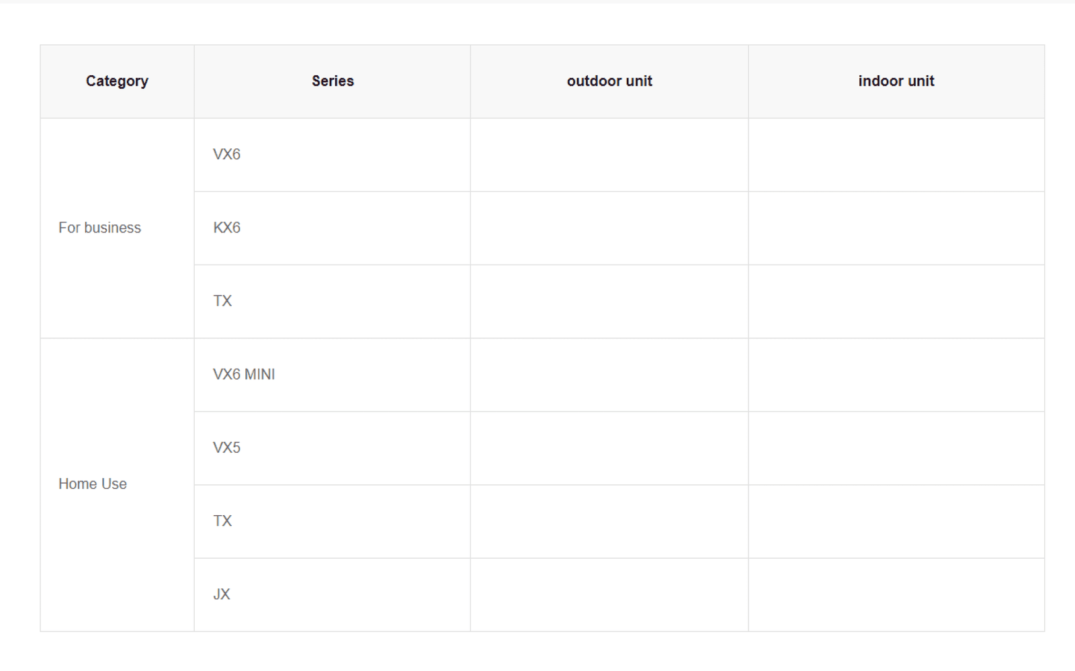Click empty indoor unit cell for VX5

coord(896,447)
